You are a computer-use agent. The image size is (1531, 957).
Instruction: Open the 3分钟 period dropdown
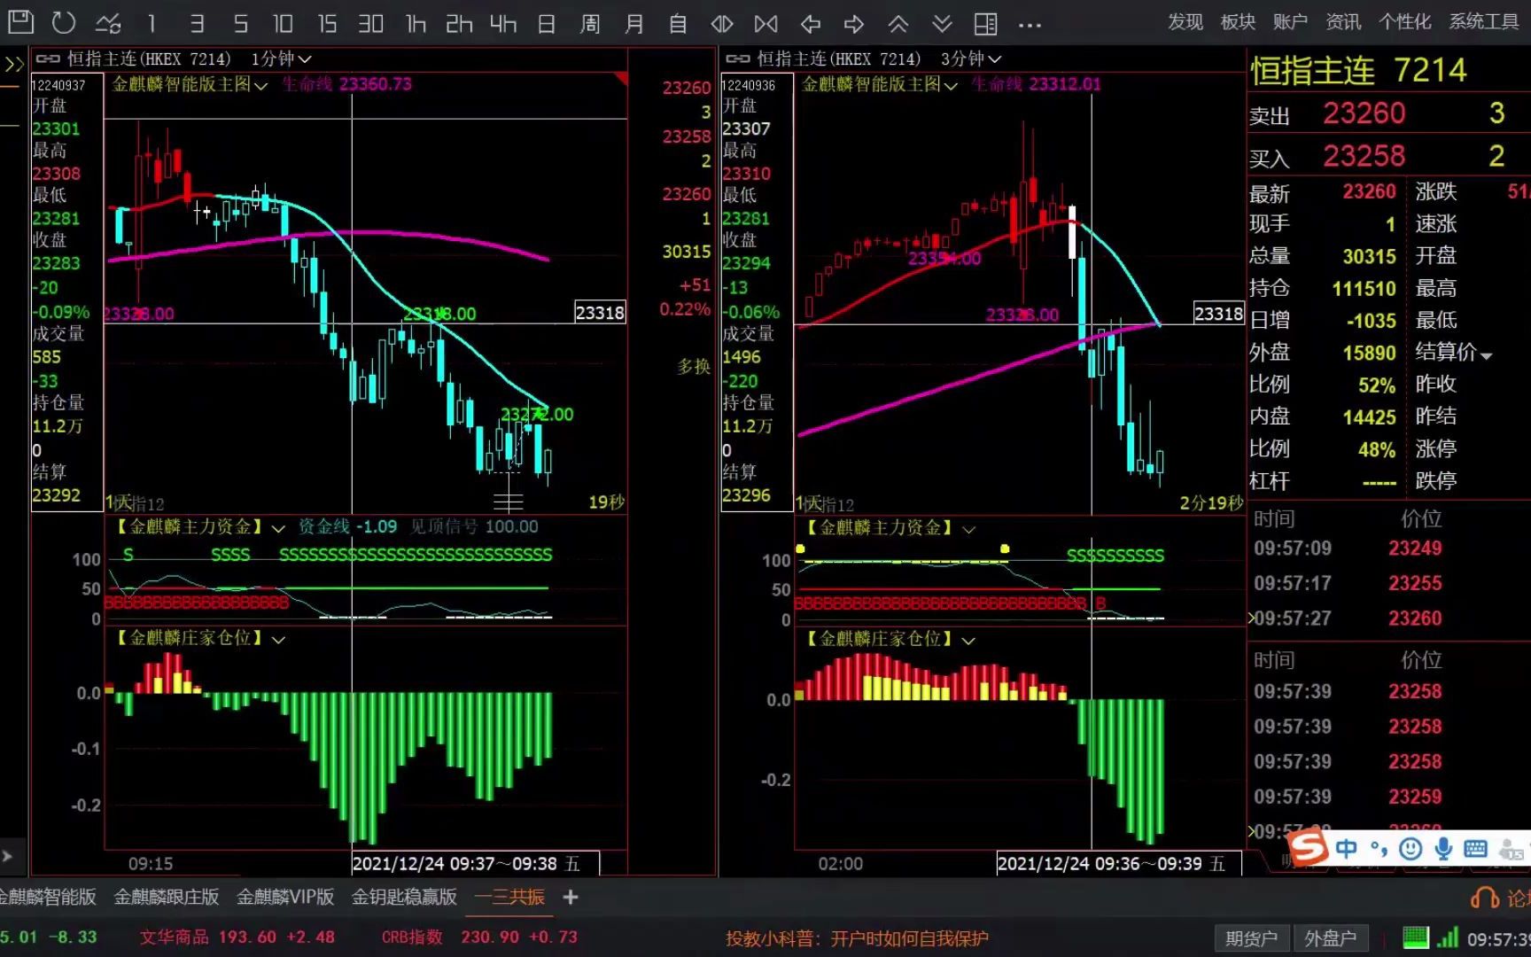(971, 59)
